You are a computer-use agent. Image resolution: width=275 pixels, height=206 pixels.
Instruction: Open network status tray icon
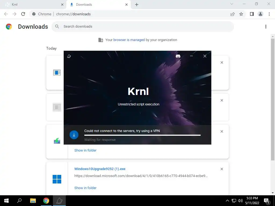click(234, 201)
